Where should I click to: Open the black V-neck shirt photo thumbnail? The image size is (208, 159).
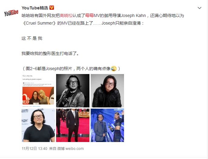[38, 125]
